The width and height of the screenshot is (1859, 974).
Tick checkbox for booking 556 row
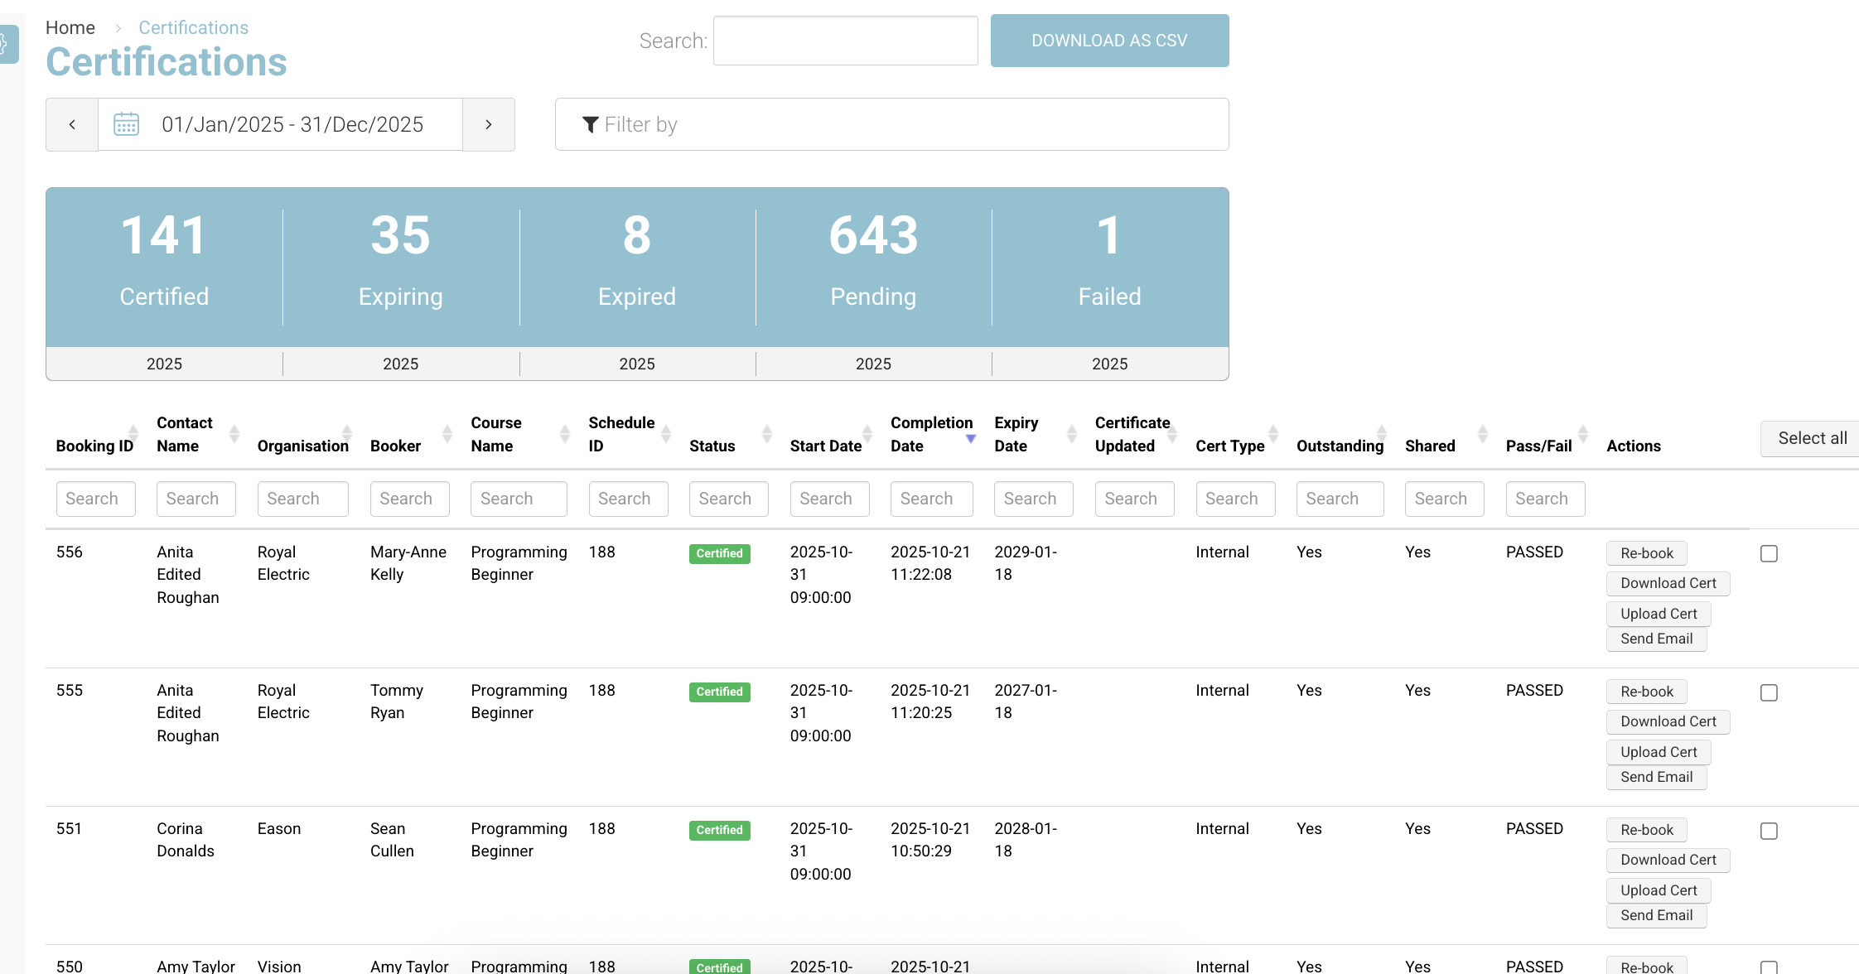pos(1769,553)
